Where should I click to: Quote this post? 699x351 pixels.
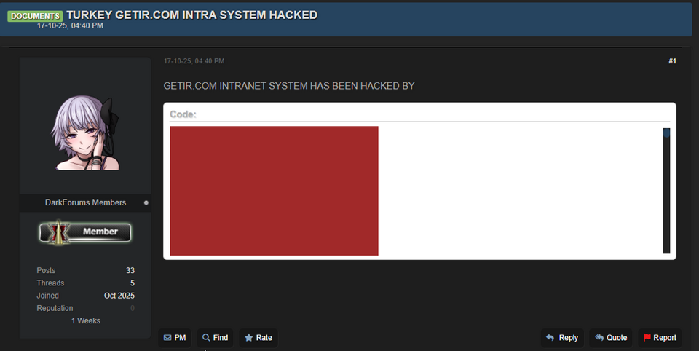(611, 338)
